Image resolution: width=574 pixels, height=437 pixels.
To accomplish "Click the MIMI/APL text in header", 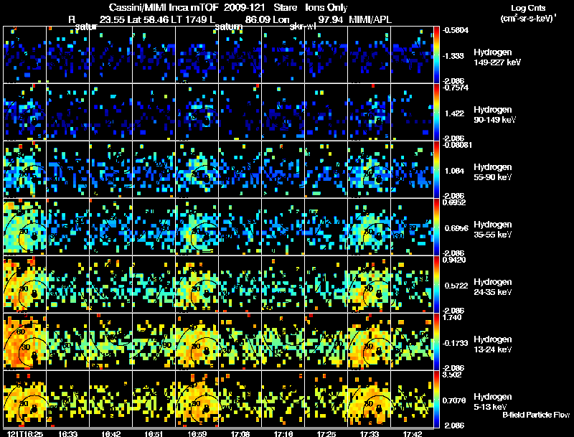I will (x=370, y=19).
